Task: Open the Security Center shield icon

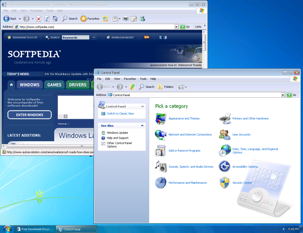Action: point(225,183)
